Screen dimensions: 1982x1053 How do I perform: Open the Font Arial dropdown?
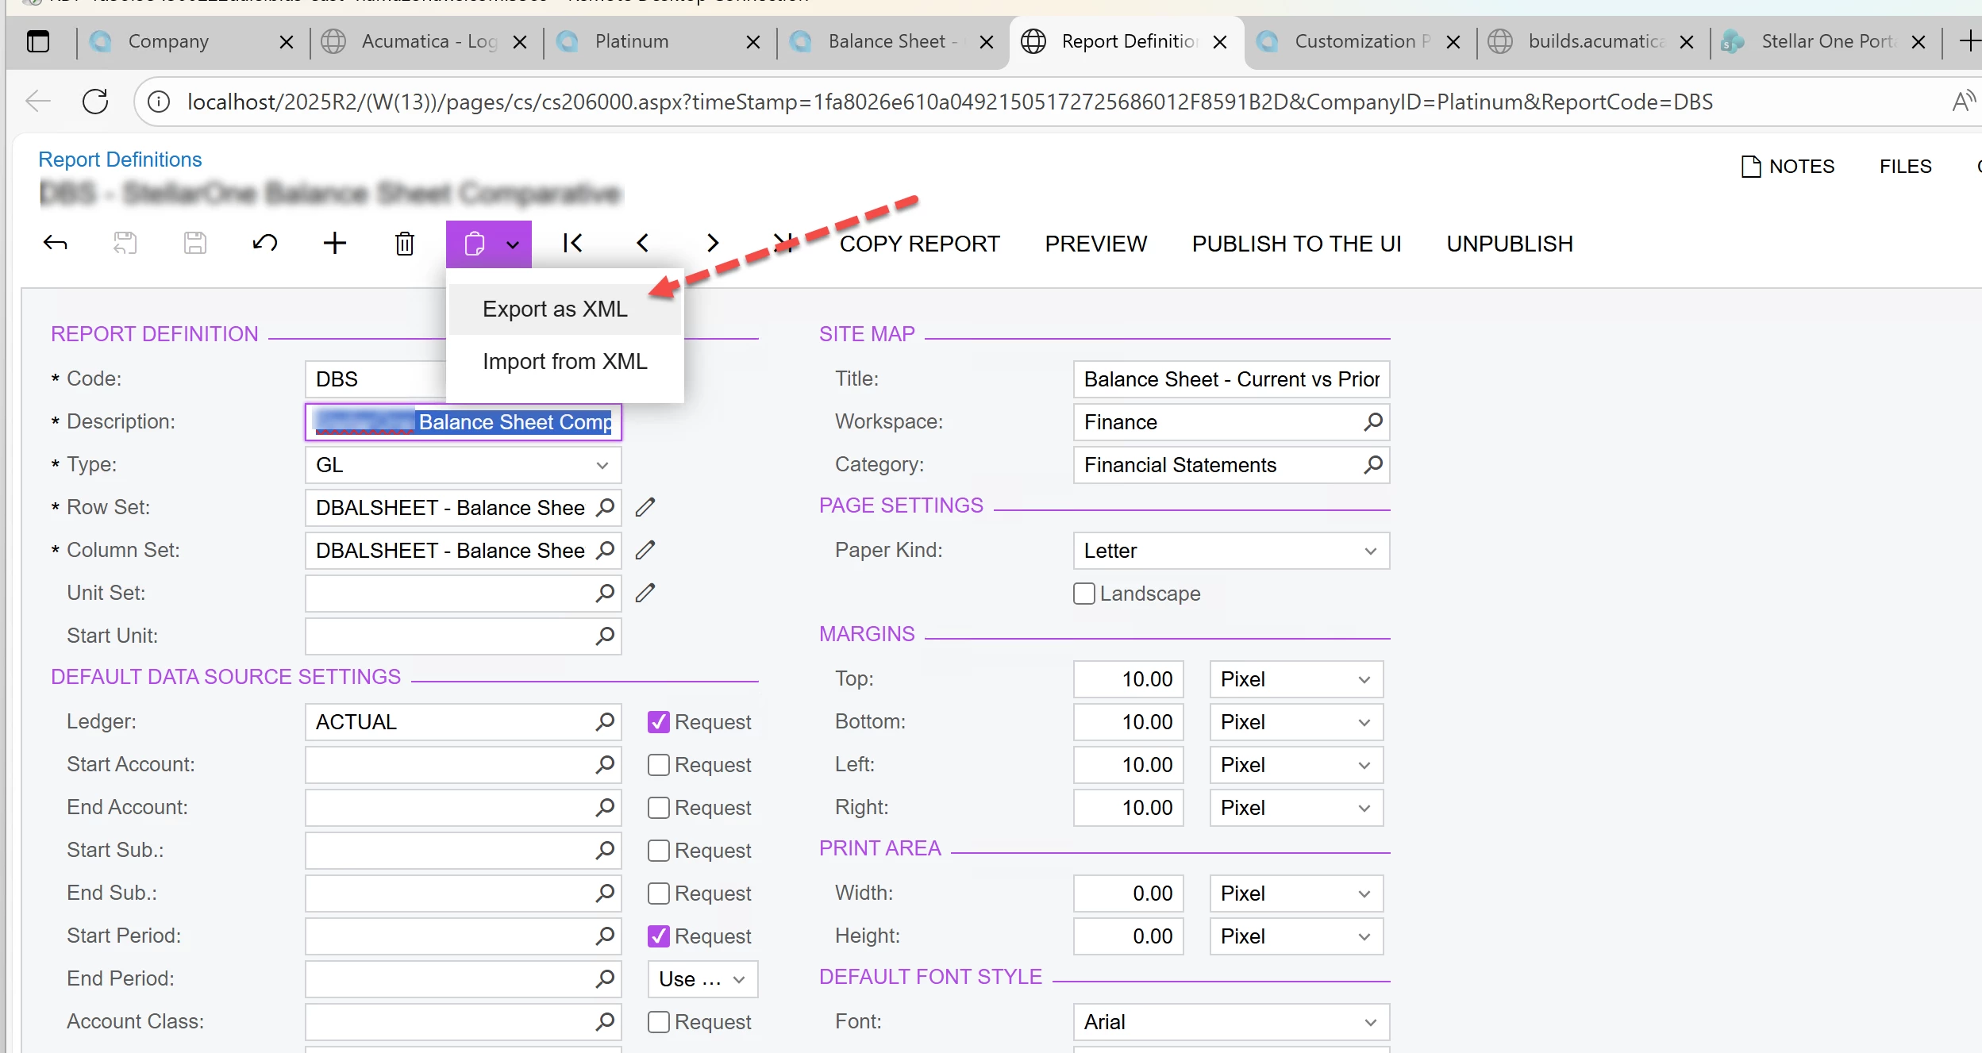pos(1370,1022)
